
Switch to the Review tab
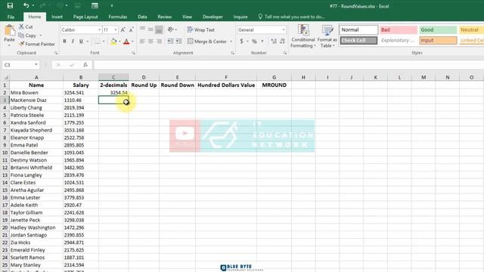(x=165, y=17)
